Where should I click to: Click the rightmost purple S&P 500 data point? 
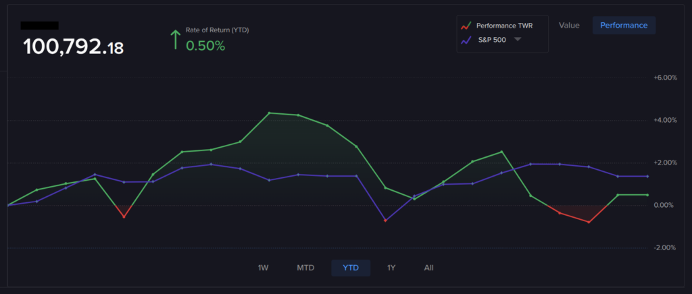647,176
